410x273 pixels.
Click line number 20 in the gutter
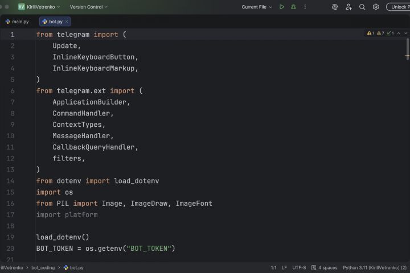[x=10, y=249]
